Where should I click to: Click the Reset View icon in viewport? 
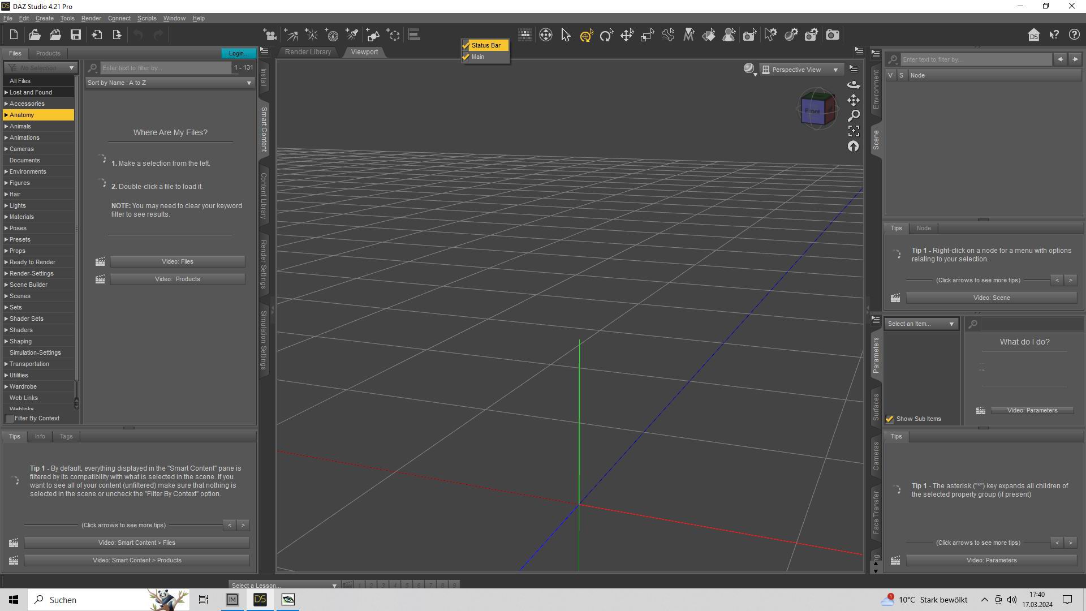coord(854,147)
